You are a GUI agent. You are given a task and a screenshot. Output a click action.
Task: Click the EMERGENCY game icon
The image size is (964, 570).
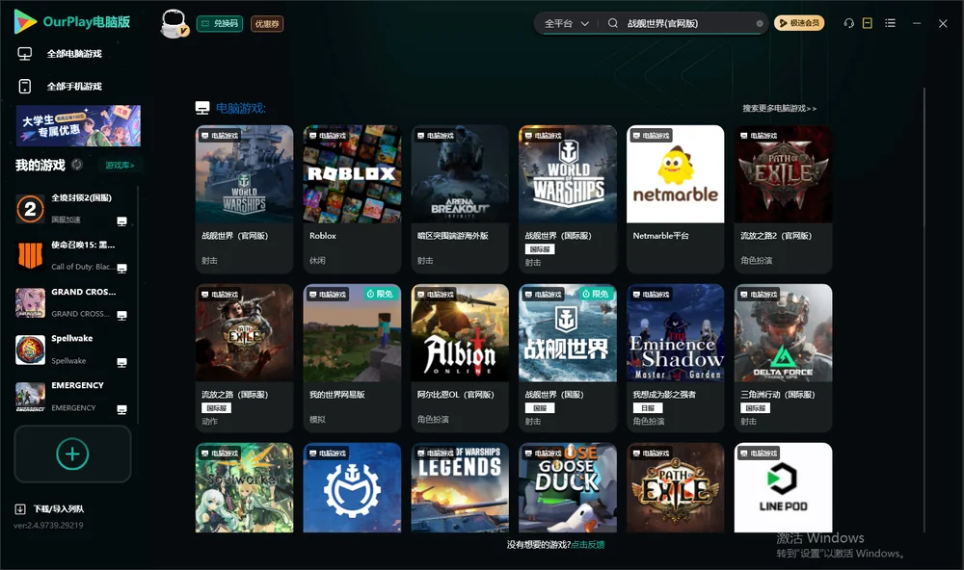(x=30, y=397)
